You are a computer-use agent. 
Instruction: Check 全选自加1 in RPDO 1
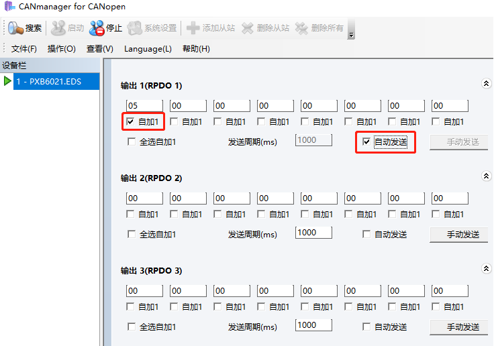point(132,141)
